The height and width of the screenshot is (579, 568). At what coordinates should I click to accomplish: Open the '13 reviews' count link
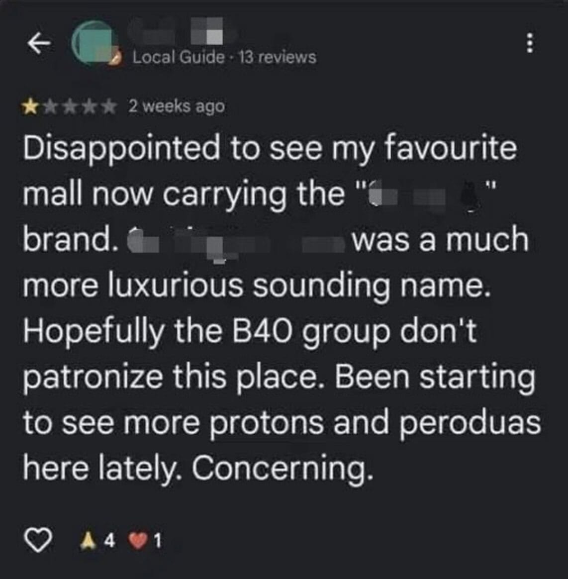pos(278,57)
